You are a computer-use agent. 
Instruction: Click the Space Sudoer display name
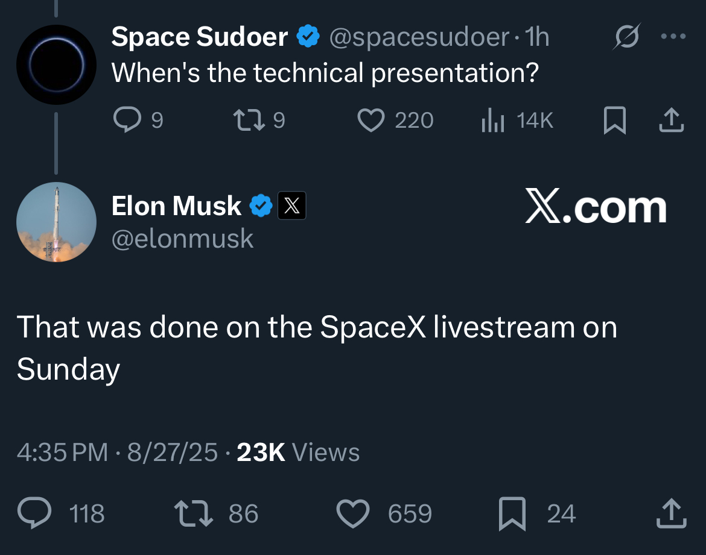pyautogui.click(x=200, y=36)
